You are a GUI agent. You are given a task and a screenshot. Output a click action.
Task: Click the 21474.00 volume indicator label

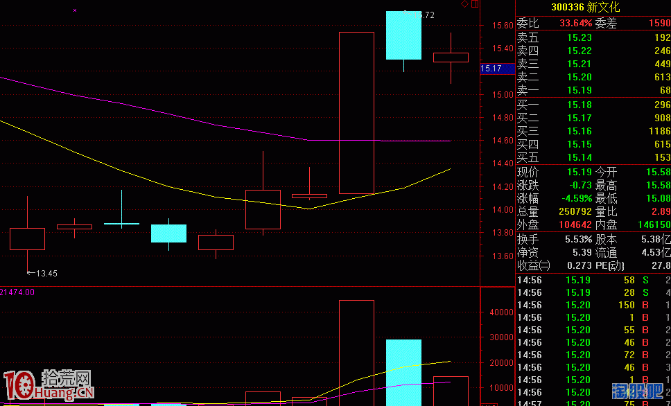click(17, 292)
